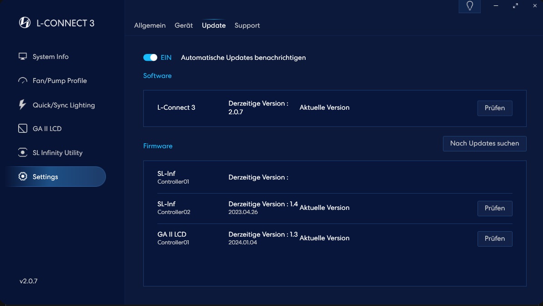This screenshot has width=543, height=306.
Task: Click the SL Infinity Utility icon
Action: pos(22,152)
